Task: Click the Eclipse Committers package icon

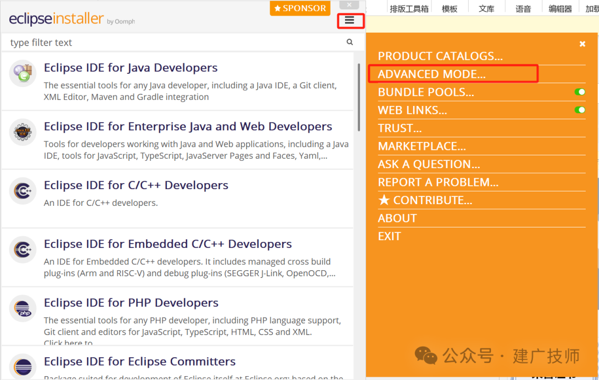Action: point(23,367)
